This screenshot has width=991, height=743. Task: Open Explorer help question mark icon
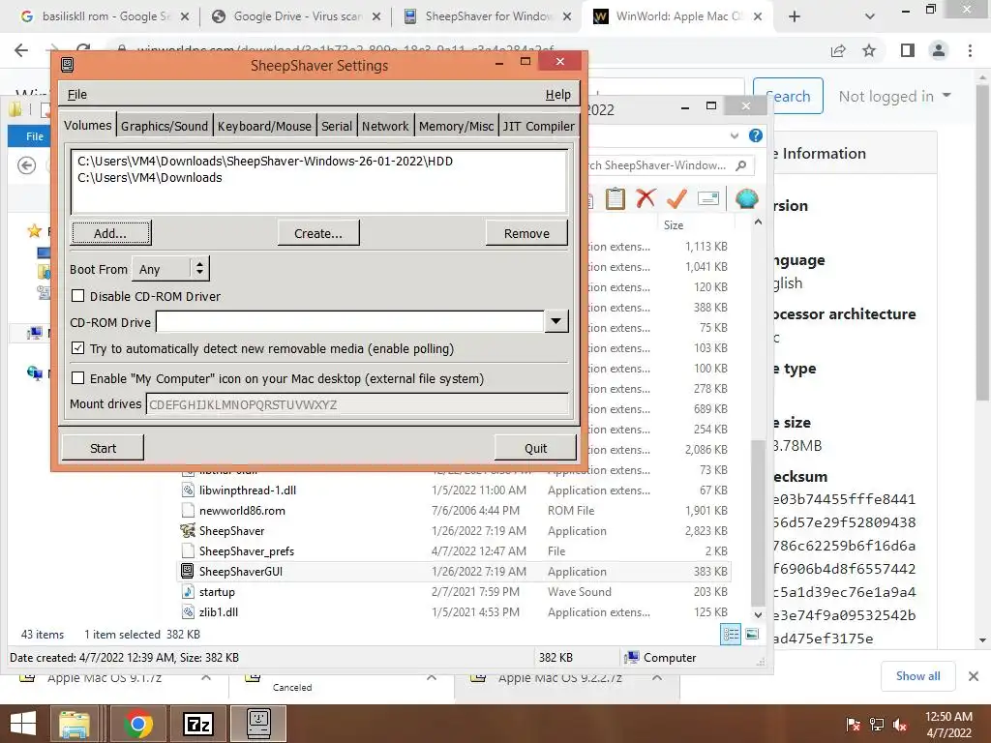point(755,135)
